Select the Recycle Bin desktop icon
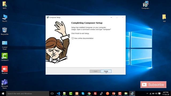Image resolution: width=171 pixels, height=96 pixels. (x=5, y=31)
